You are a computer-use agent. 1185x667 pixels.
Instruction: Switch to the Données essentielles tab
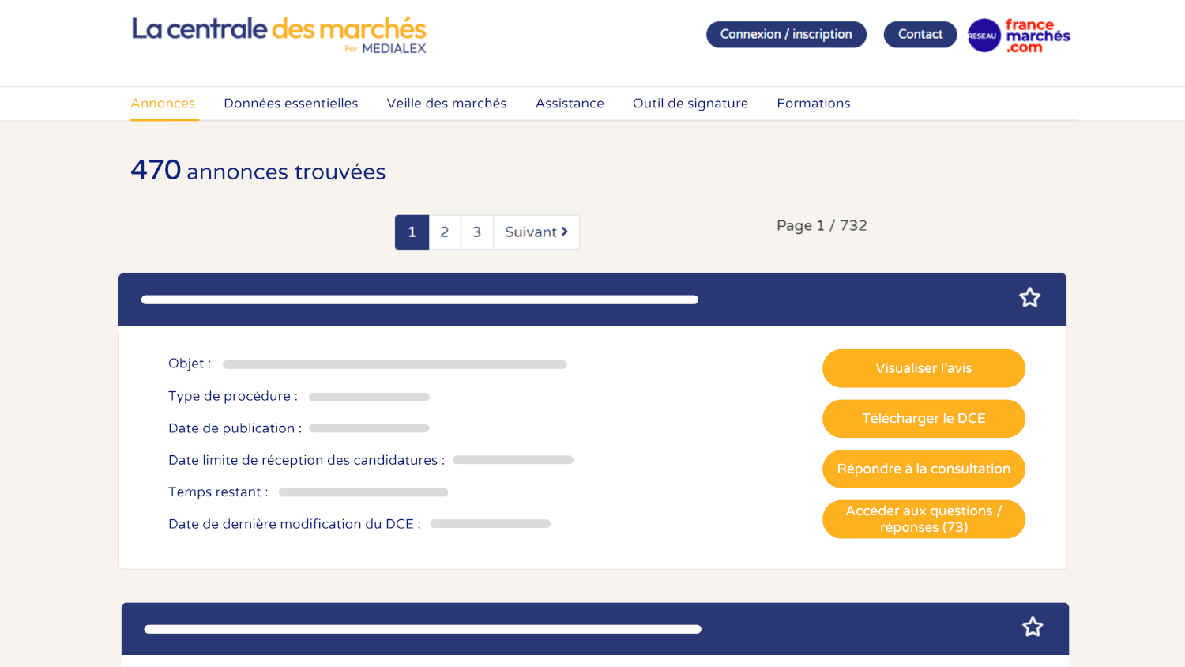pos(291,104)
